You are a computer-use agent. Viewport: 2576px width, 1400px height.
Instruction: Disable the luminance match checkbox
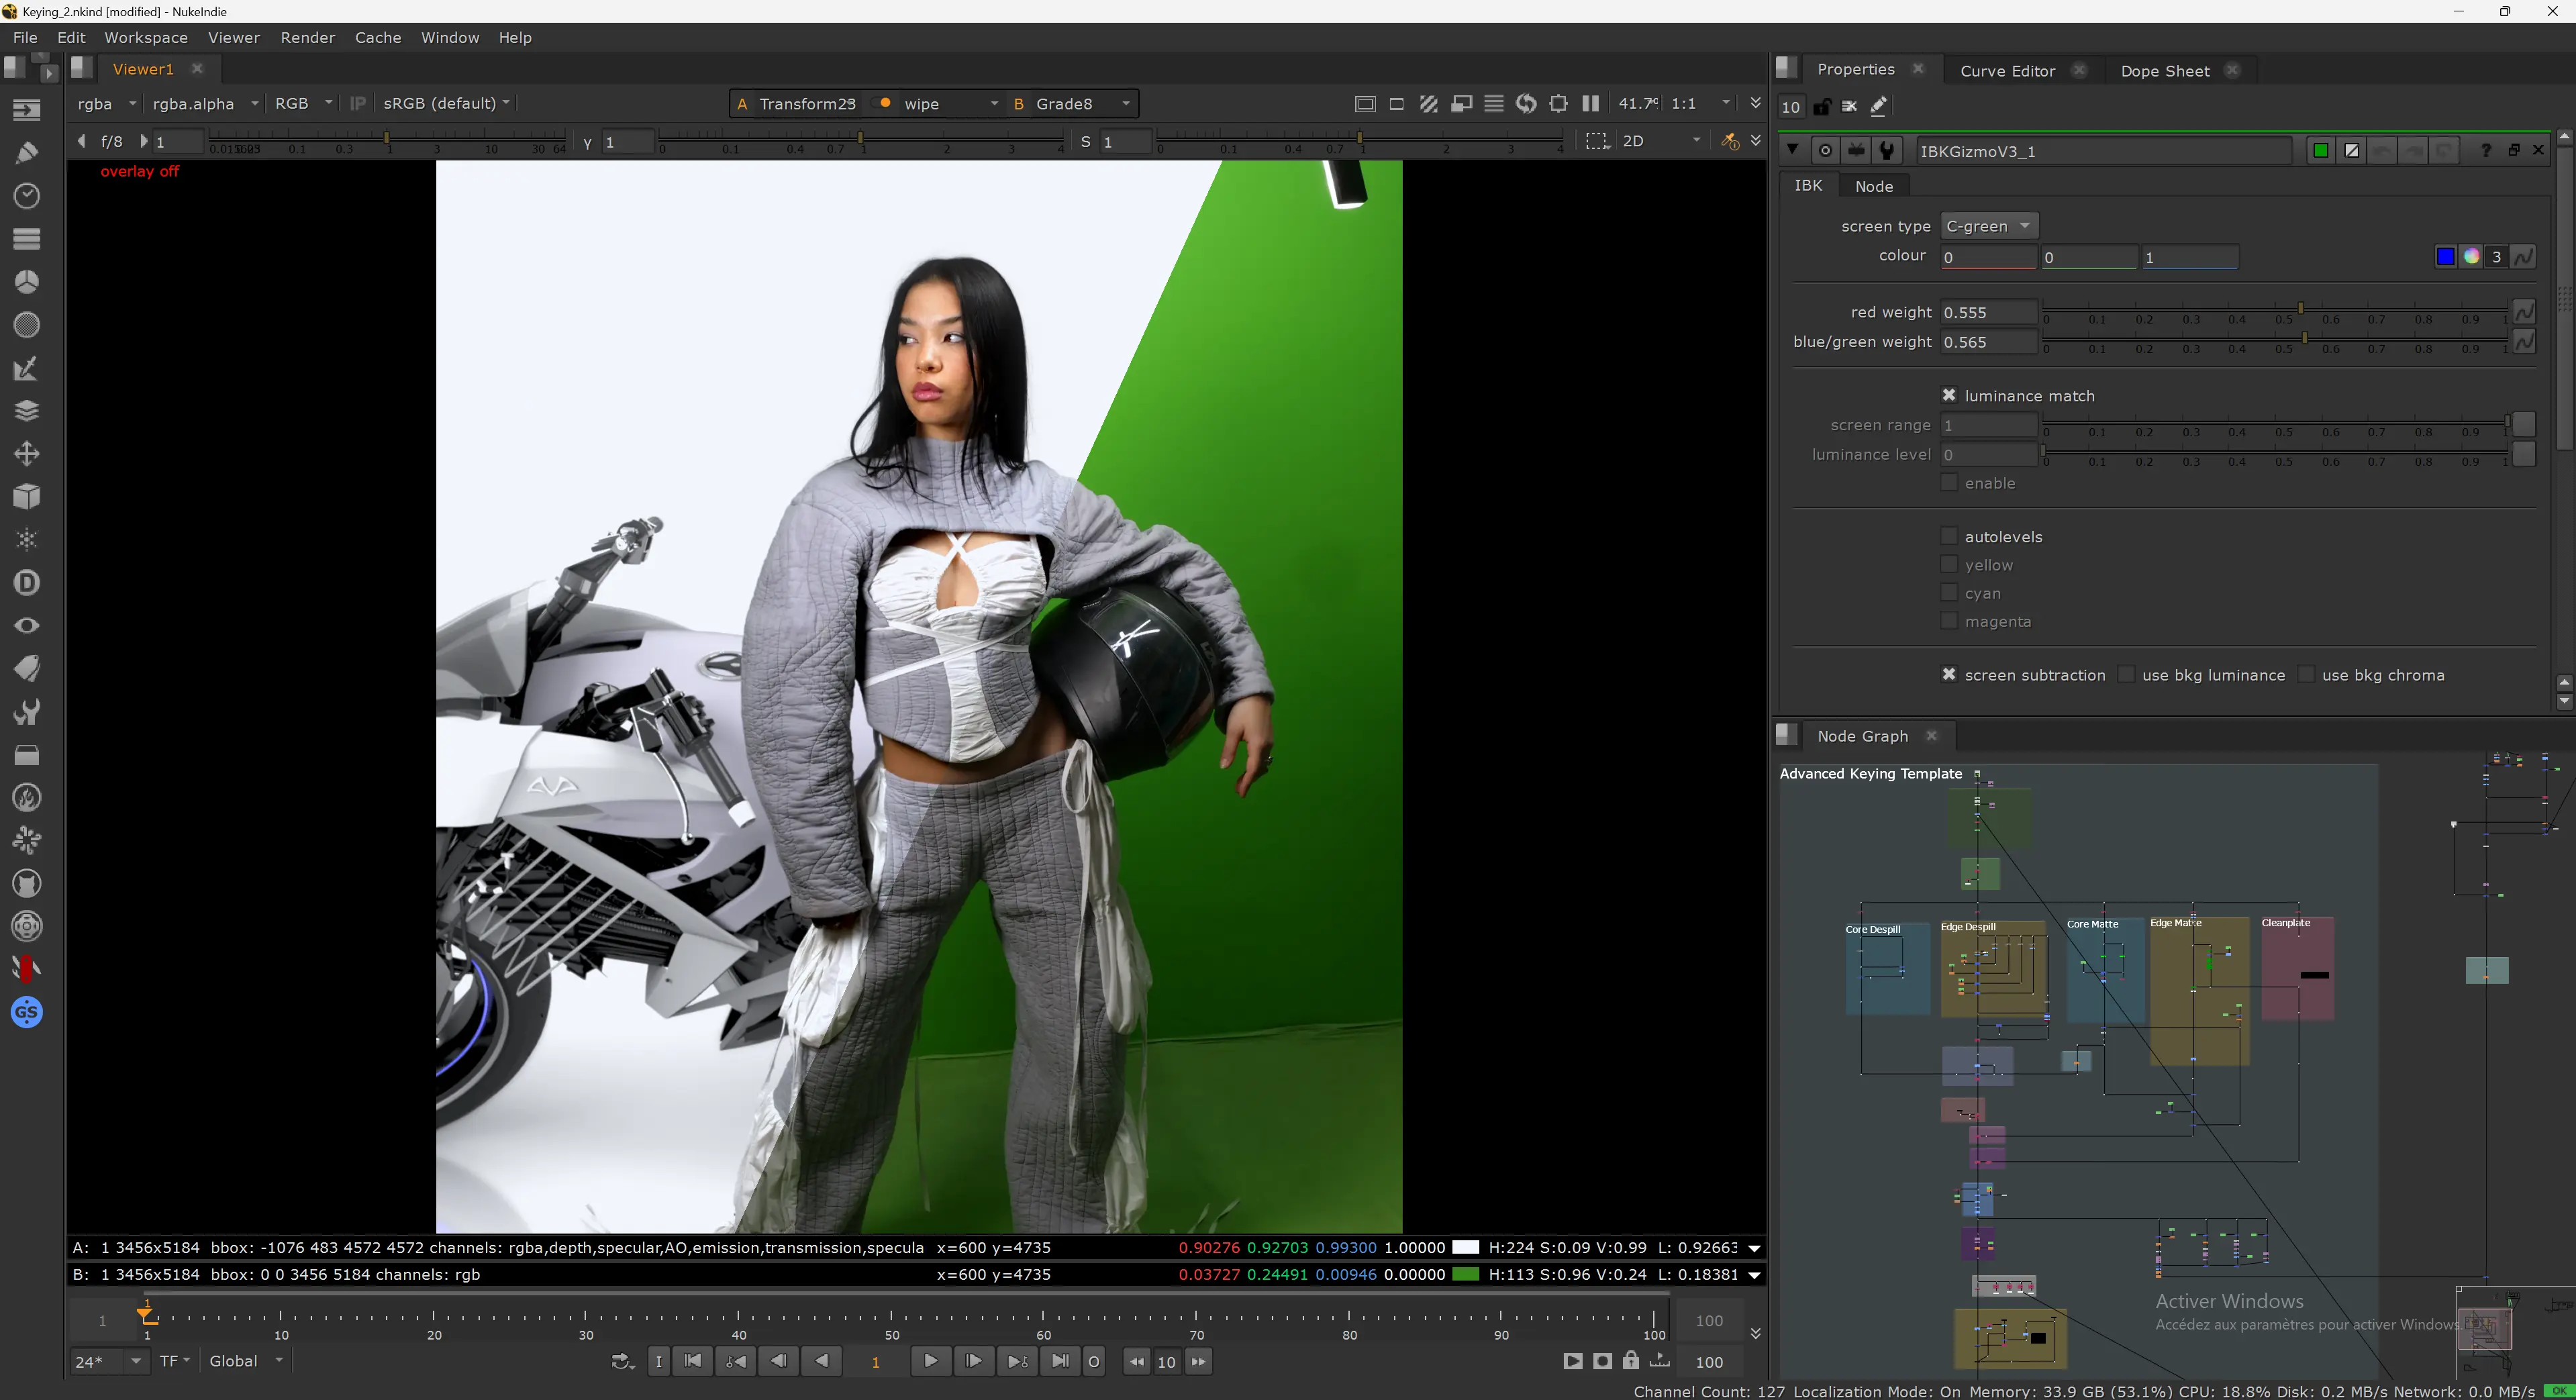click(1949, 395)
